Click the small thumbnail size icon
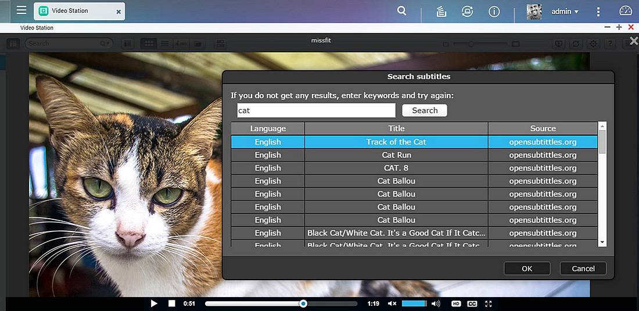639x311 pixels. tap(446, 44)
